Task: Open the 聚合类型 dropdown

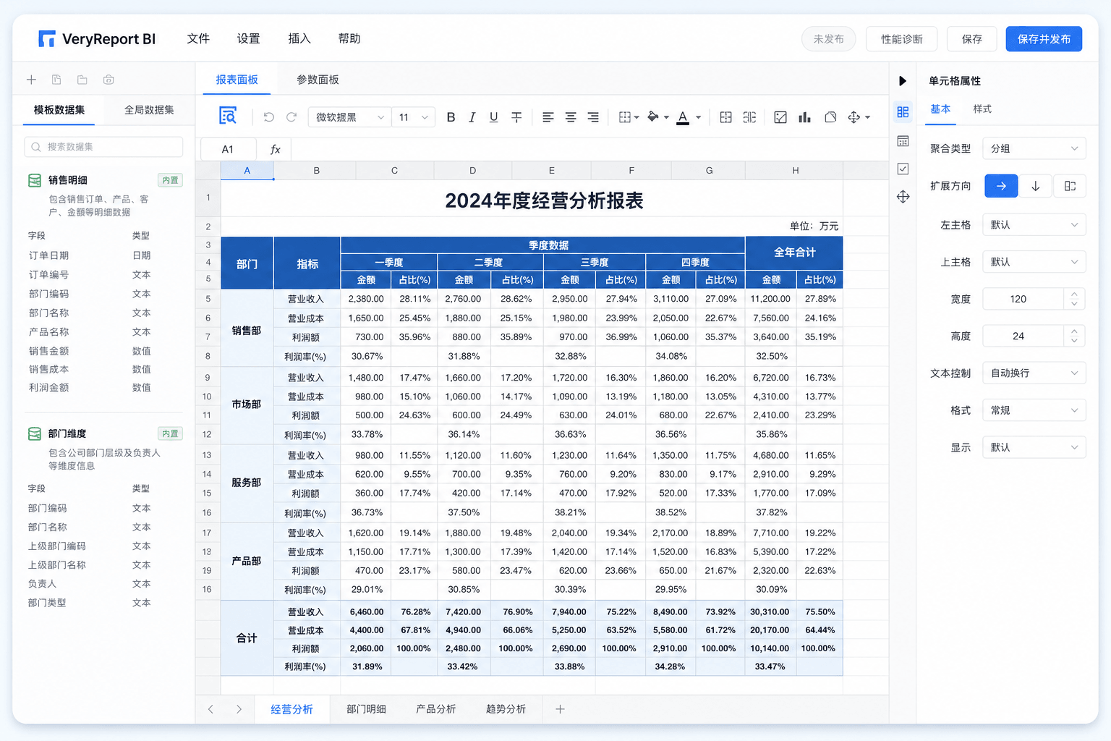Action: pyautogui.click(x=1034, y=148)
